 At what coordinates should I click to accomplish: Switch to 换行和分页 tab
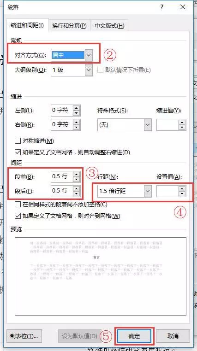point(69,25)
